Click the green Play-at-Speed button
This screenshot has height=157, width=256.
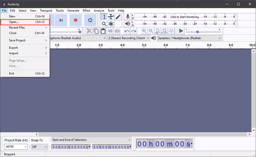[181, 31]
